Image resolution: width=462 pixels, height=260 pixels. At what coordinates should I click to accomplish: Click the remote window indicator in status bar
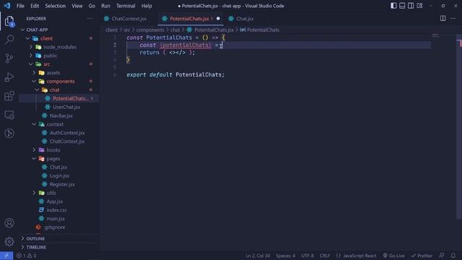point(6,256)
